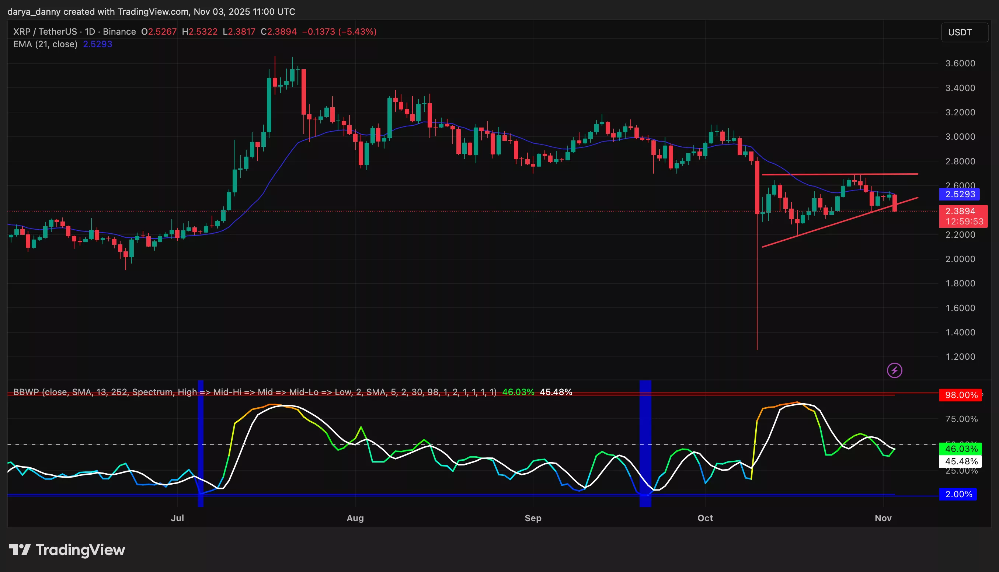Open the EMA (21, close) indicator settings
The height and width of the screenshot is (572, 999).
tap(45, 44)
